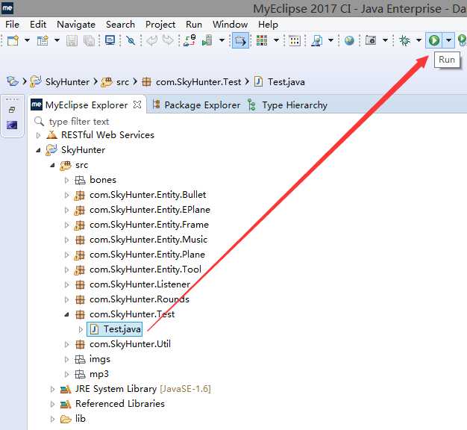The image size is (467, 430).
Task: Collapse the SkyHunter project node
Action: 38,151
